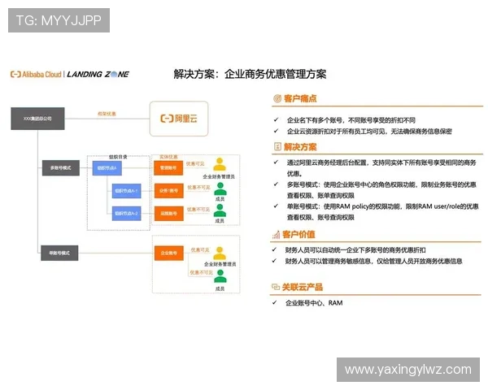Click the 关联云产品 section heading

[x=303, y=287]
